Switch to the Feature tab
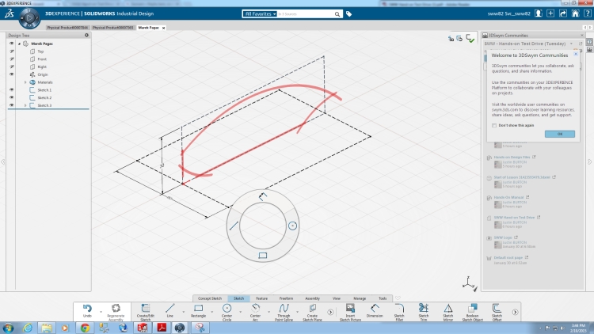This screenshot has width=594, height=334. [261, 298]
